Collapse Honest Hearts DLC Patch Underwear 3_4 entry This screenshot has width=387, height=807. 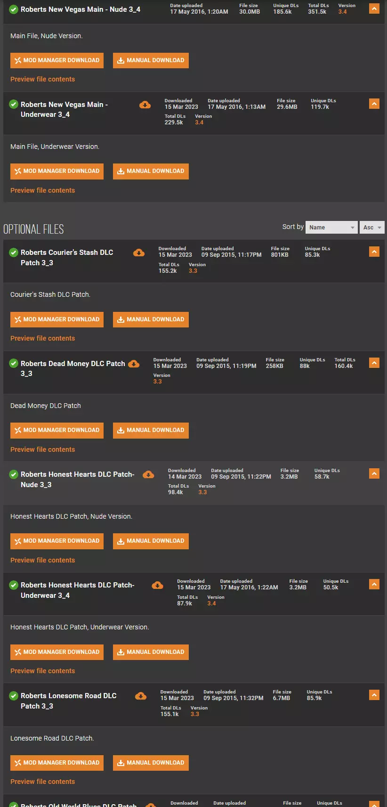(x=374, y=584)
